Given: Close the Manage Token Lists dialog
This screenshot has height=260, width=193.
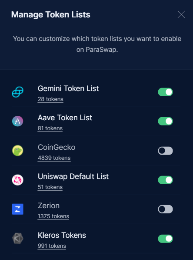Looking at the screenshot, I should point(181,15).
